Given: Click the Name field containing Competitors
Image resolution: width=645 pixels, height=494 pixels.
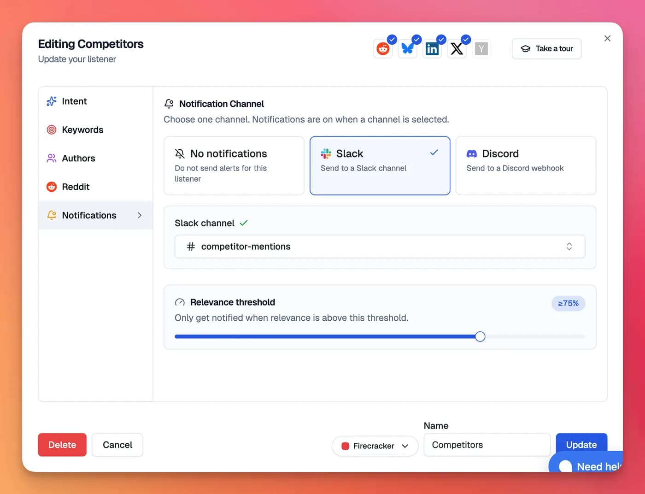Looking at the screenshot, I should tap(487, 445).
